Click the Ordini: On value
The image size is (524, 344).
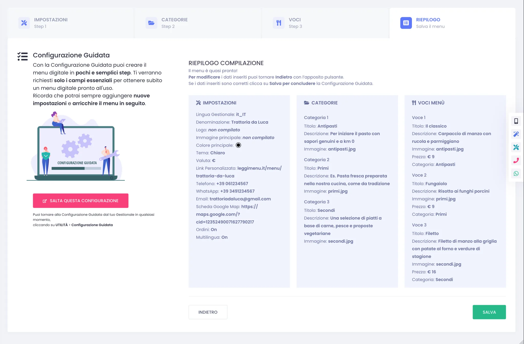click(214, 230)
